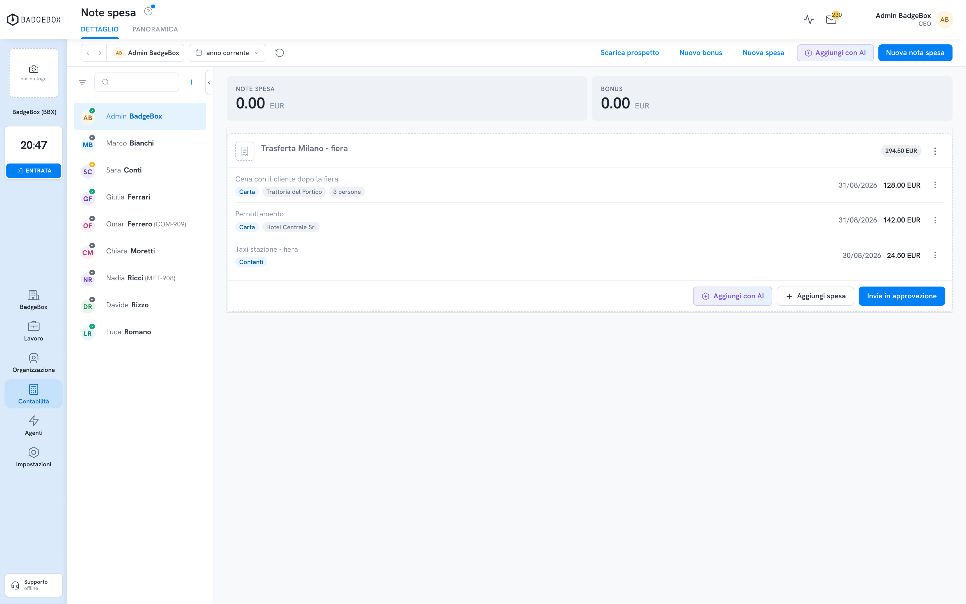Open the Admin BadgeBox employee selector

(x=146, y=53)
